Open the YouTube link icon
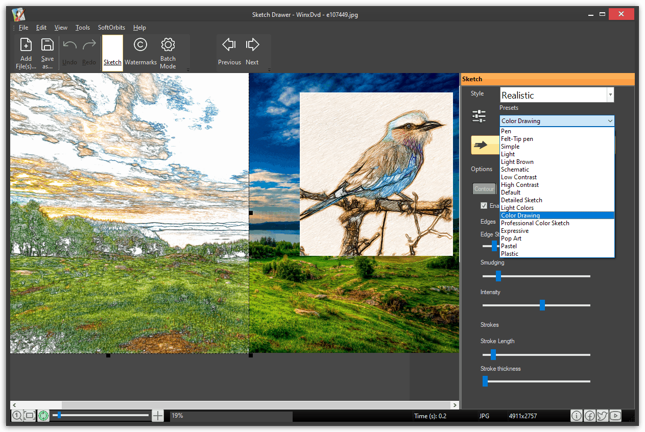The width and height of the screenshot is (645, 432). 615,416
